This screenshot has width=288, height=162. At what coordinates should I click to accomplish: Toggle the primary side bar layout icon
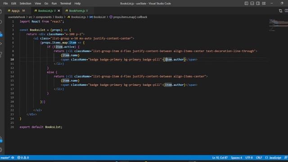click(246, 4)
